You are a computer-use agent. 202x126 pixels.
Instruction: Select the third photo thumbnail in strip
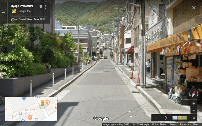(x=185, y=118)
